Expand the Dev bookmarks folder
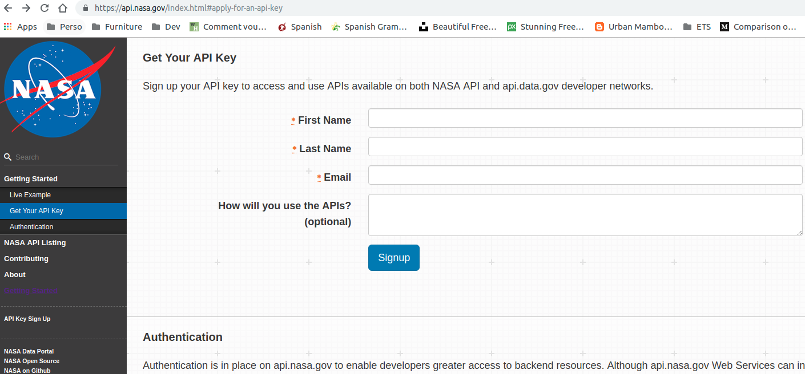This screenshot has width=805, height=374. [x=166, y=27]
